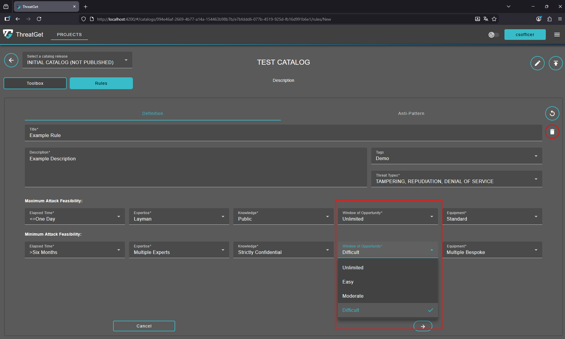The image size is (565, 339).
Task: Open maximum Elapsed Time dropdown
Action: pyautogui.click(x=75, y=216)
